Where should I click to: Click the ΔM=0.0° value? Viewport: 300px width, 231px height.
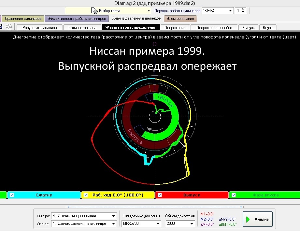(207, 224)
